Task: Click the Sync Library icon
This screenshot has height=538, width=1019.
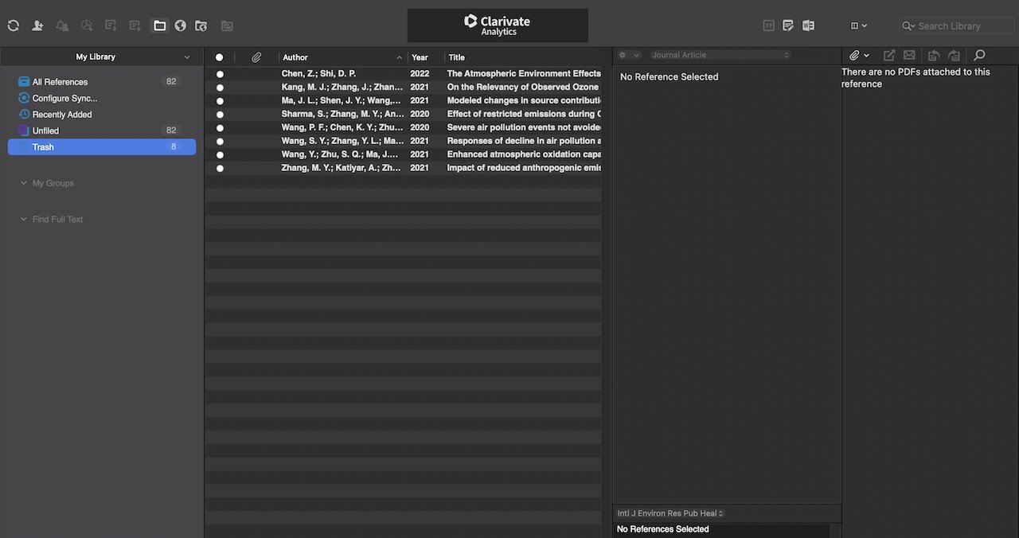Action: [13, 25]
